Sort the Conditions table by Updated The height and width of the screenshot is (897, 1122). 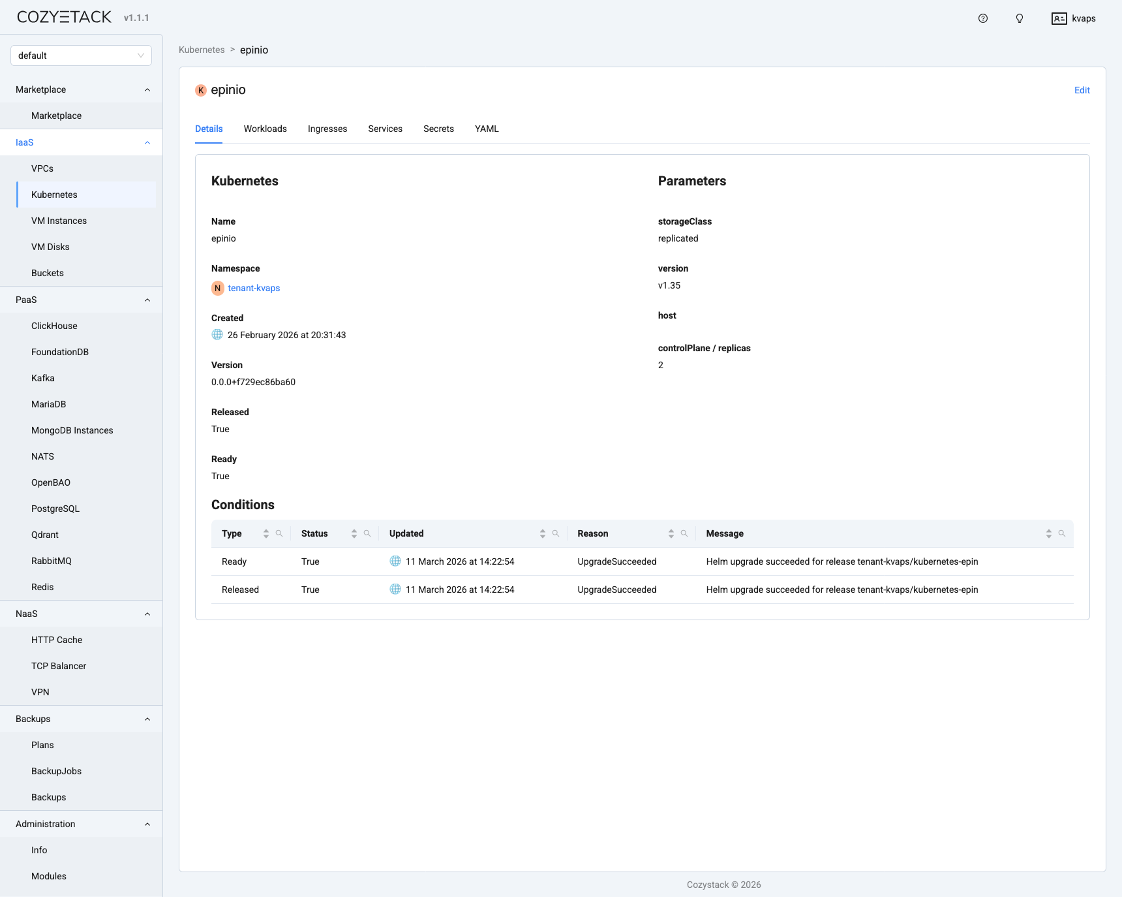coord(541,533)
